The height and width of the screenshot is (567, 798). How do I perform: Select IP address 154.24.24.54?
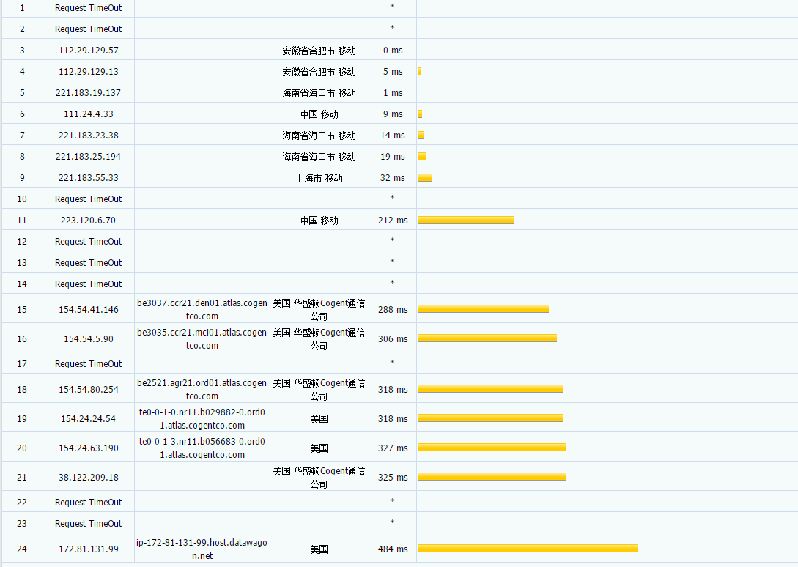pos(89,419)
